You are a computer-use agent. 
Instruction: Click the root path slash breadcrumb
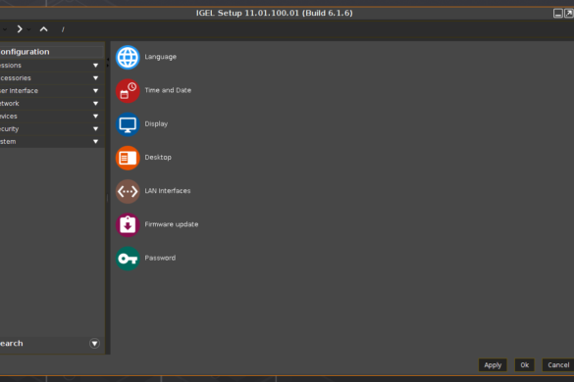pyautogui.click(x=63, y=29)
